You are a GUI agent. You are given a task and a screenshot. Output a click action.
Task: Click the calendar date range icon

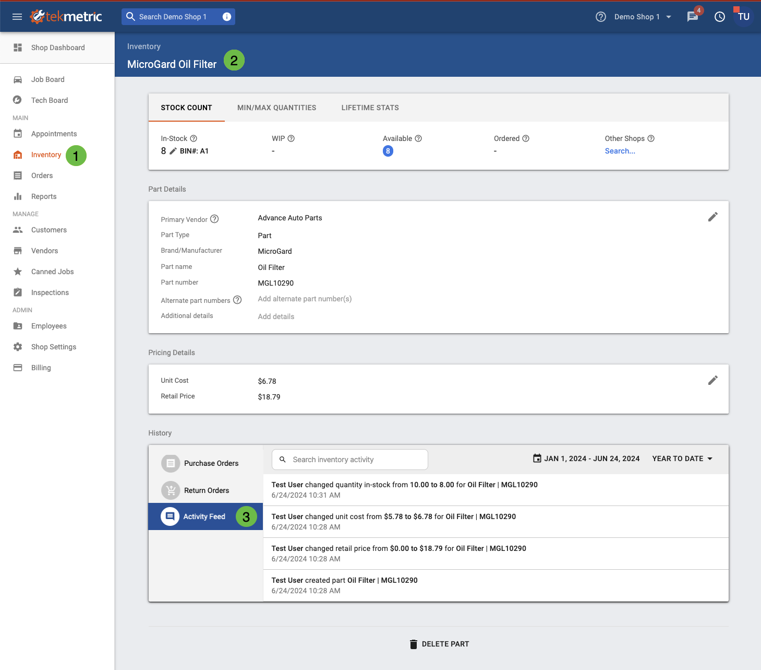click(537, 459)
